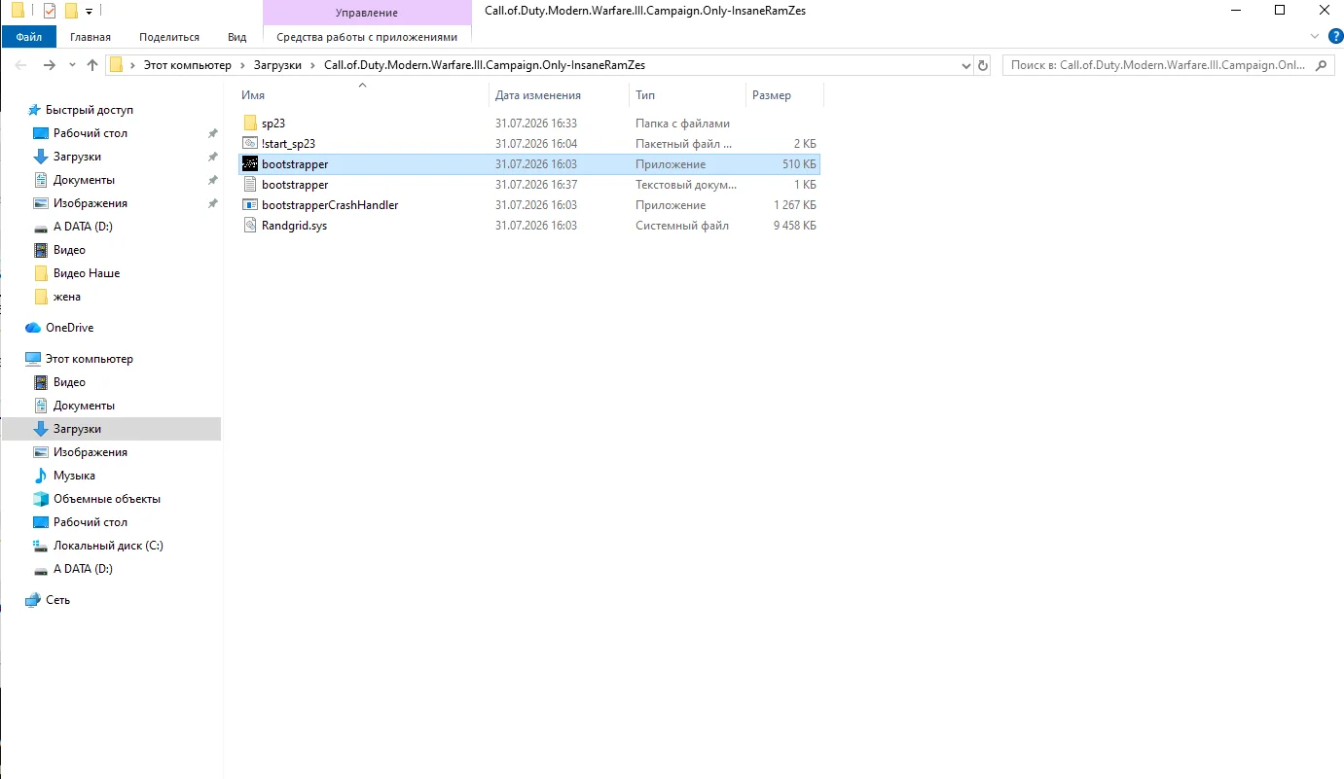Click the Управление contextual tab header
Screen dimensions: 1344x779
coord(367,13)
